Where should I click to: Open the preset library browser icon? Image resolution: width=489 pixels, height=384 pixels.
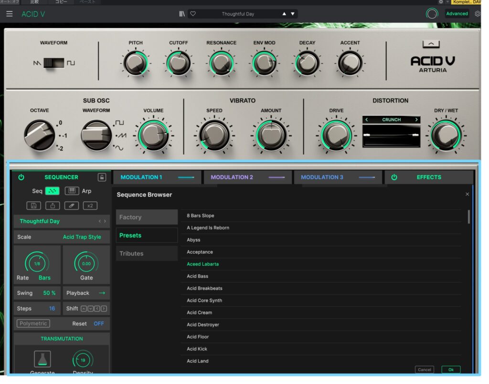click(x=181, y=14)
